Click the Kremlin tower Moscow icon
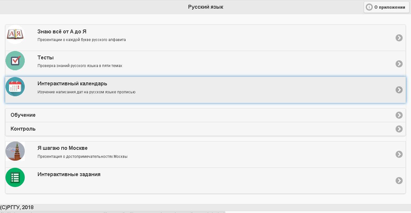The height and width of the screenshot is (213, 411). pyautogui.click(x=15, y=151)
